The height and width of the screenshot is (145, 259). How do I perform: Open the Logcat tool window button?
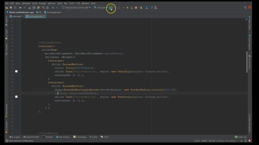[x=15, y=137]
